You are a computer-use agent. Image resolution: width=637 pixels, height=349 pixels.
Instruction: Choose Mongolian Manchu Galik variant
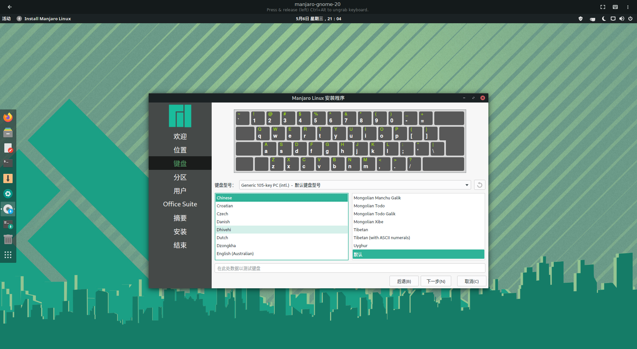[x=418, y=198]
